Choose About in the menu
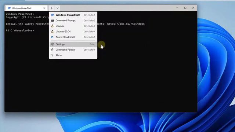235x132 pixels. coord(73,55)
